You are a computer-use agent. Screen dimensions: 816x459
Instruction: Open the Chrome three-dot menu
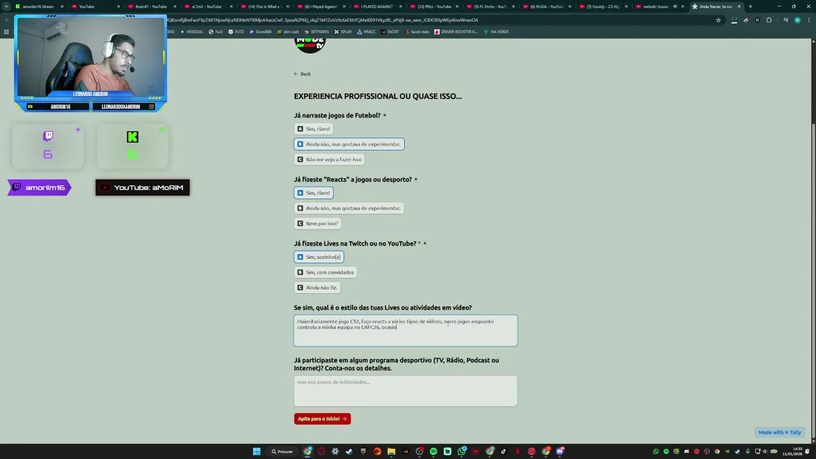point(809,20)
